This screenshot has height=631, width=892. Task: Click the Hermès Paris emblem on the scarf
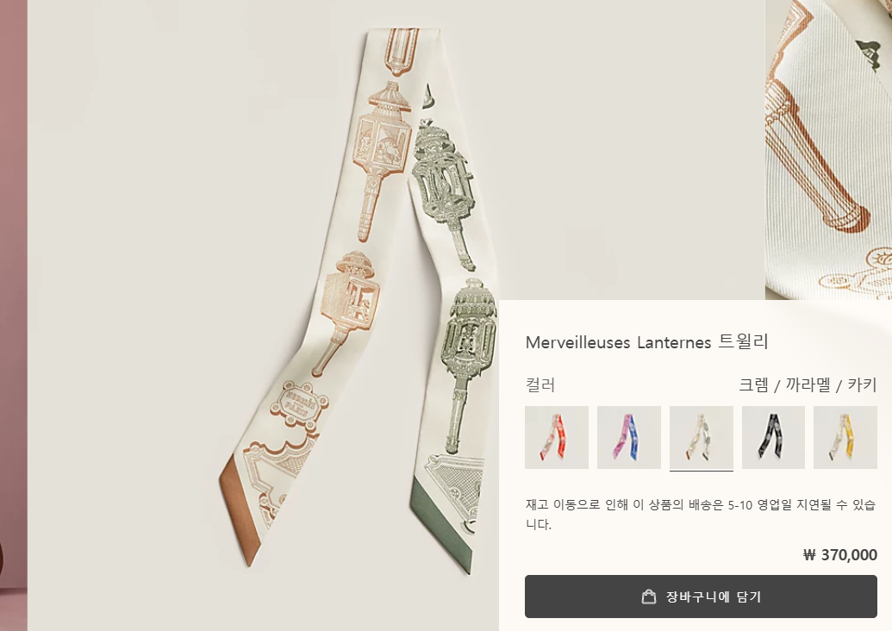(299, 403)
